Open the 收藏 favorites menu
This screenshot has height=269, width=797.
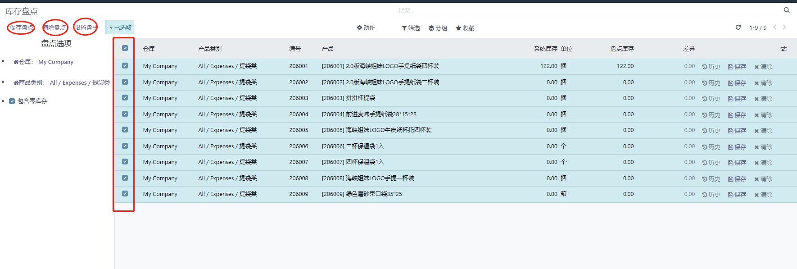[465, 28]
